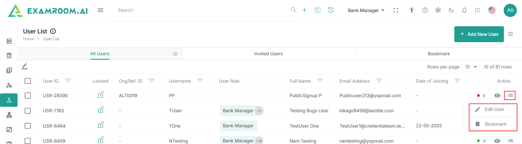Click the recent history clock icon

pos(331,10)
